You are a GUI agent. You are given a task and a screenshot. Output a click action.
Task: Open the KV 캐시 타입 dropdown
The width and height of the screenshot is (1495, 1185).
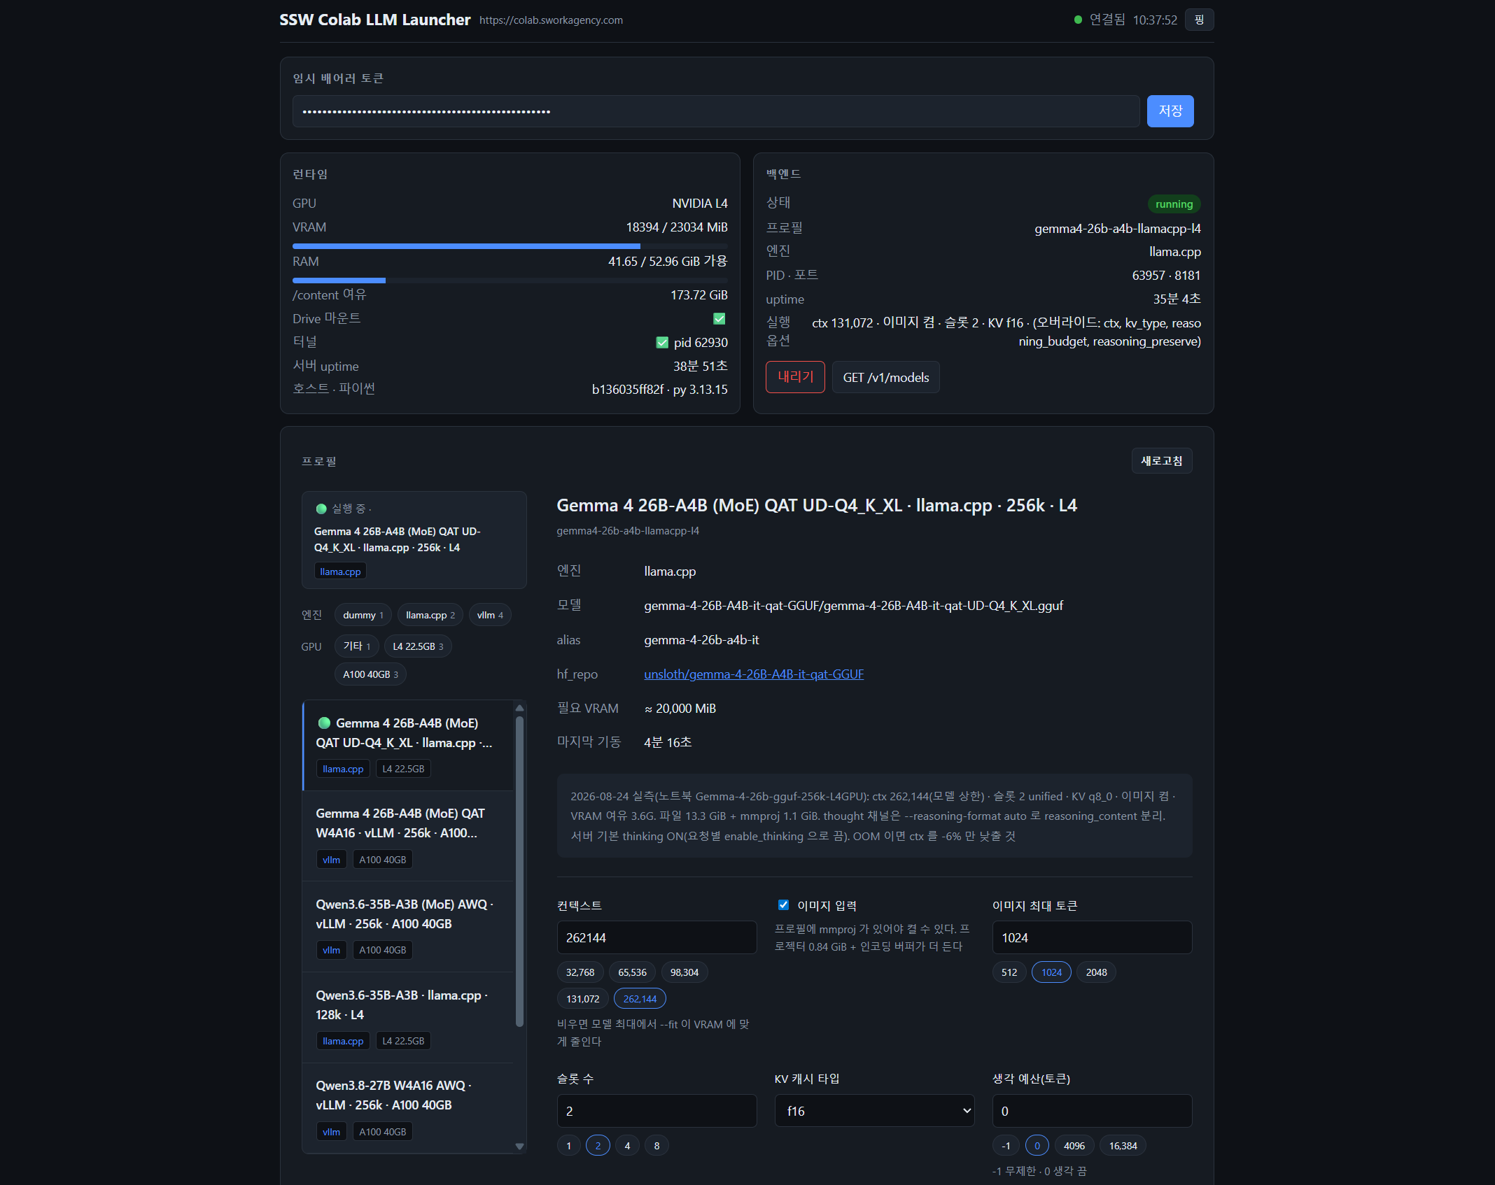point(874,1111)
